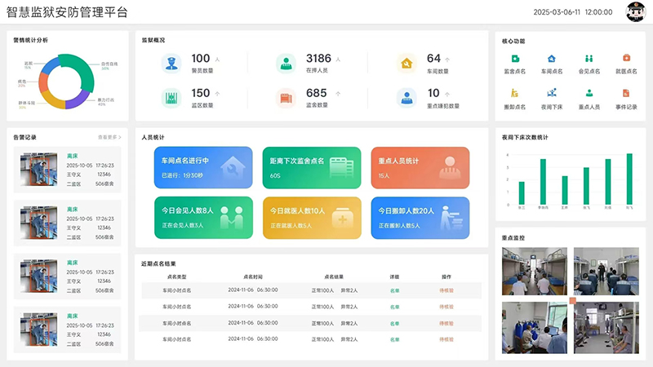Open the 今日就医人数10人 card
The height and width of the screenshot is (367, 653).
(311, 217)
